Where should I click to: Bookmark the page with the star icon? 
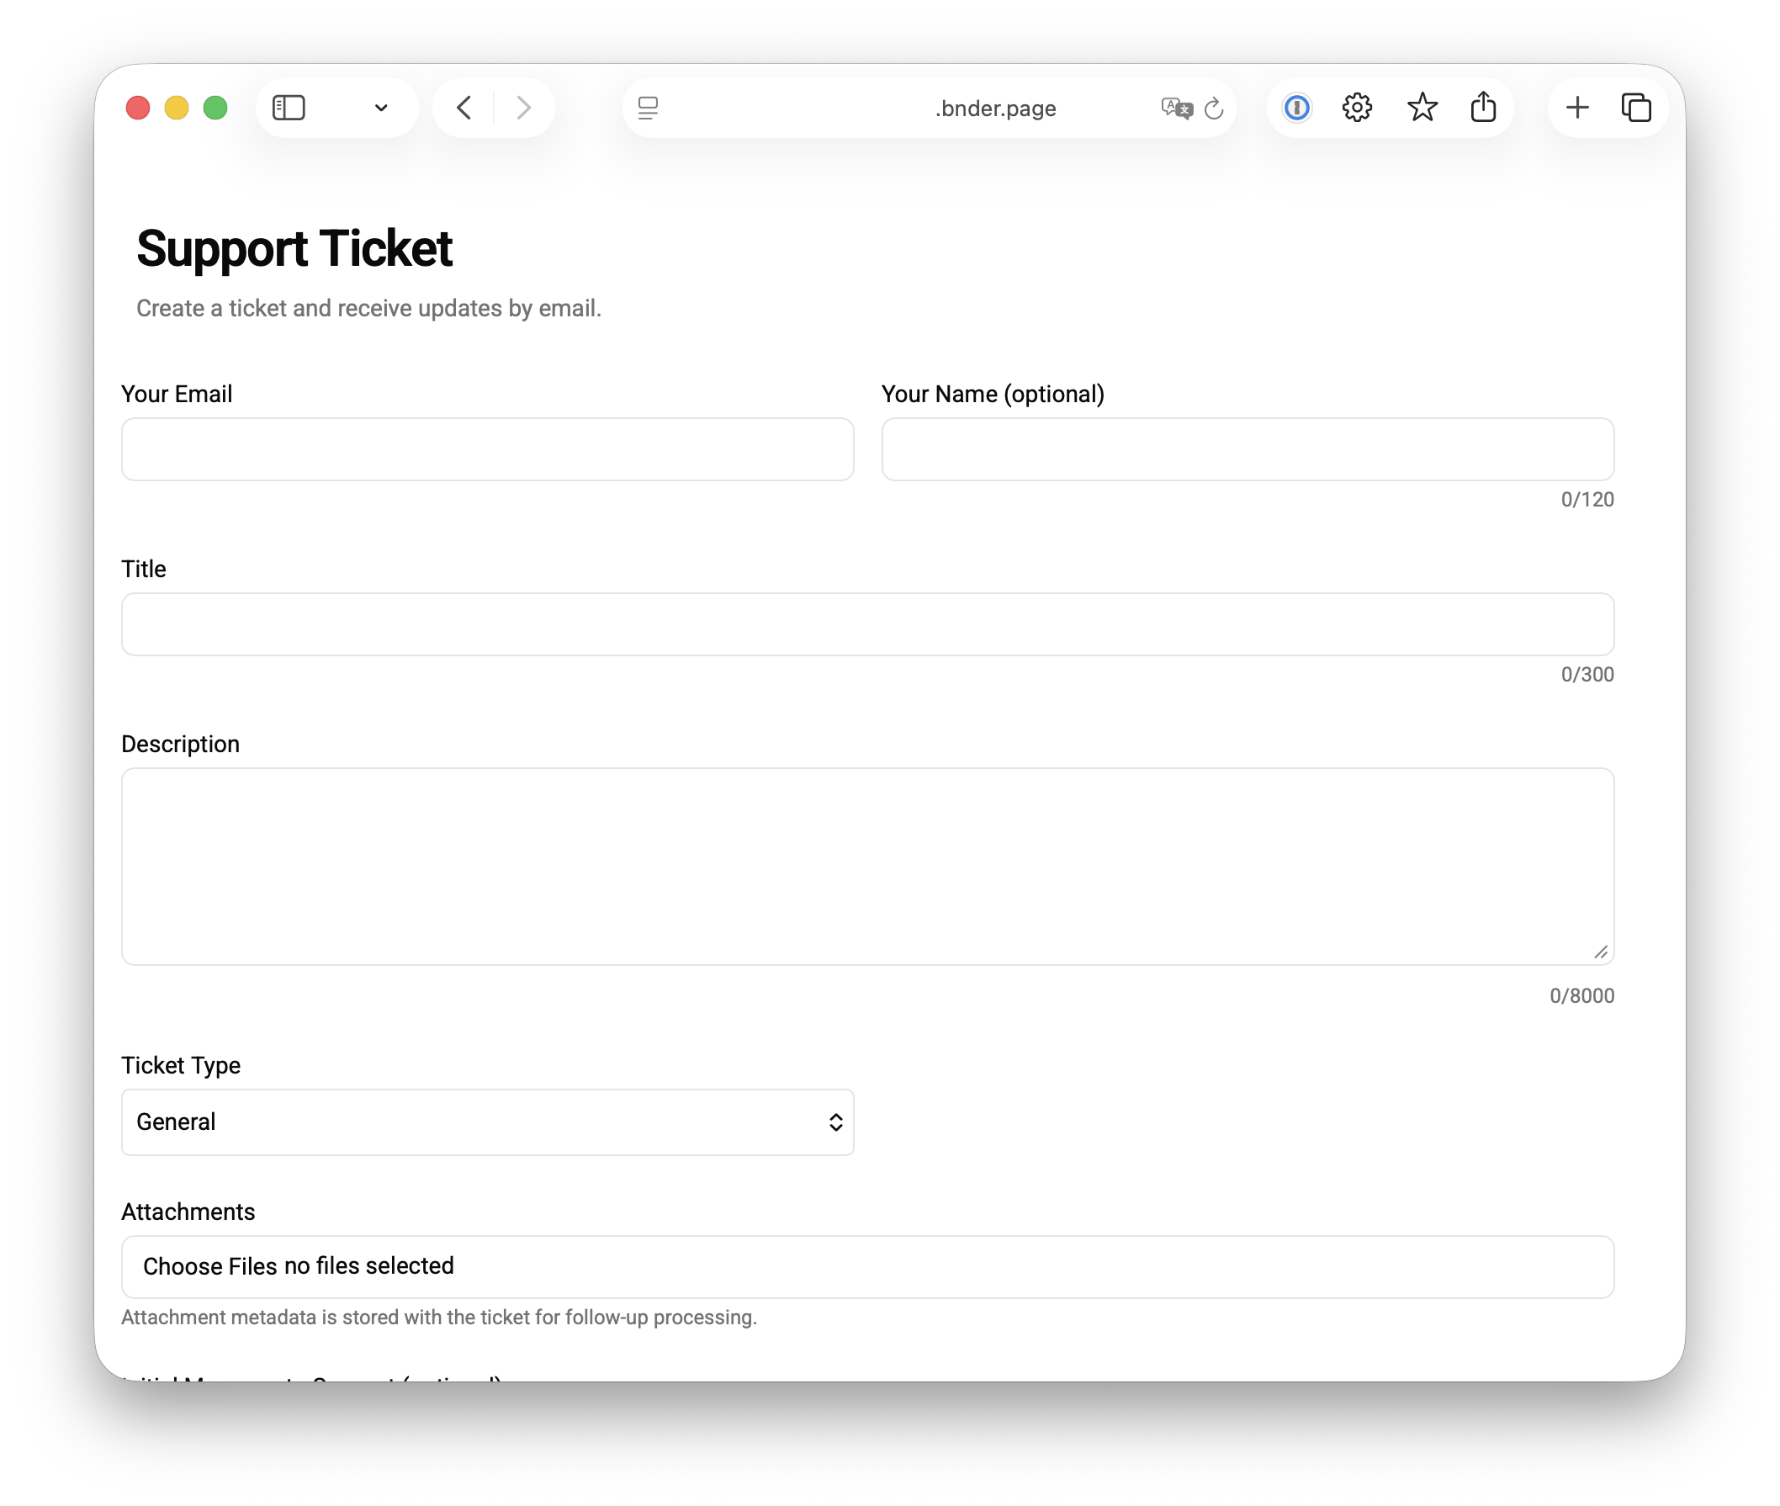(x=1422, y=108)
